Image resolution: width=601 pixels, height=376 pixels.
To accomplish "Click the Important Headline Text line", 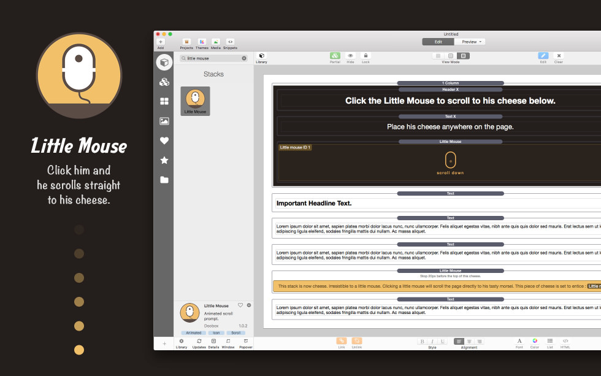I will click(314, 203).
